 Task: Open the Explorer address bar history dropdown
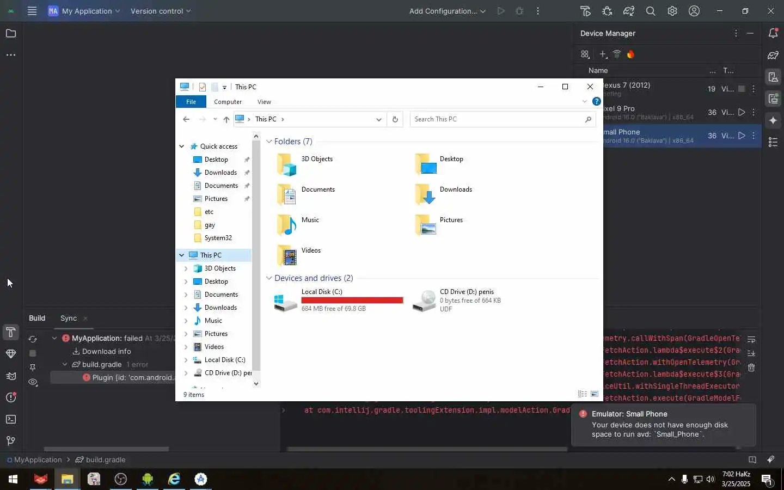pos(379,119)
